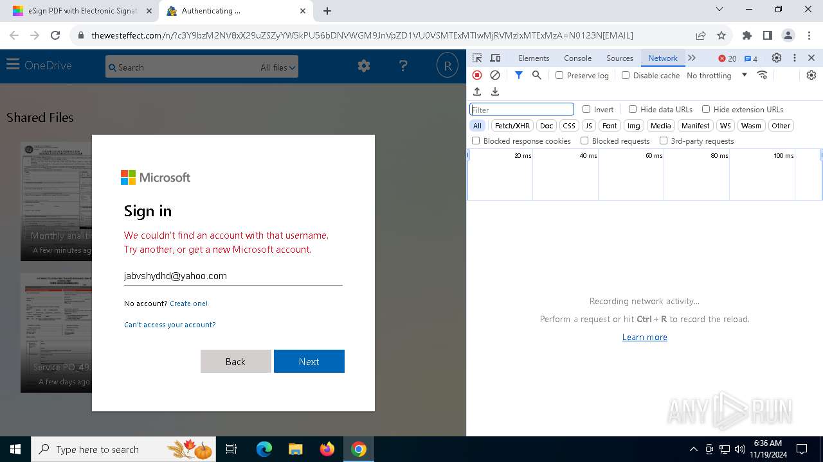Viewport: 823px width, 462px height.
Task: Open OneDrive help question mark
Action: tap(403, 65)
